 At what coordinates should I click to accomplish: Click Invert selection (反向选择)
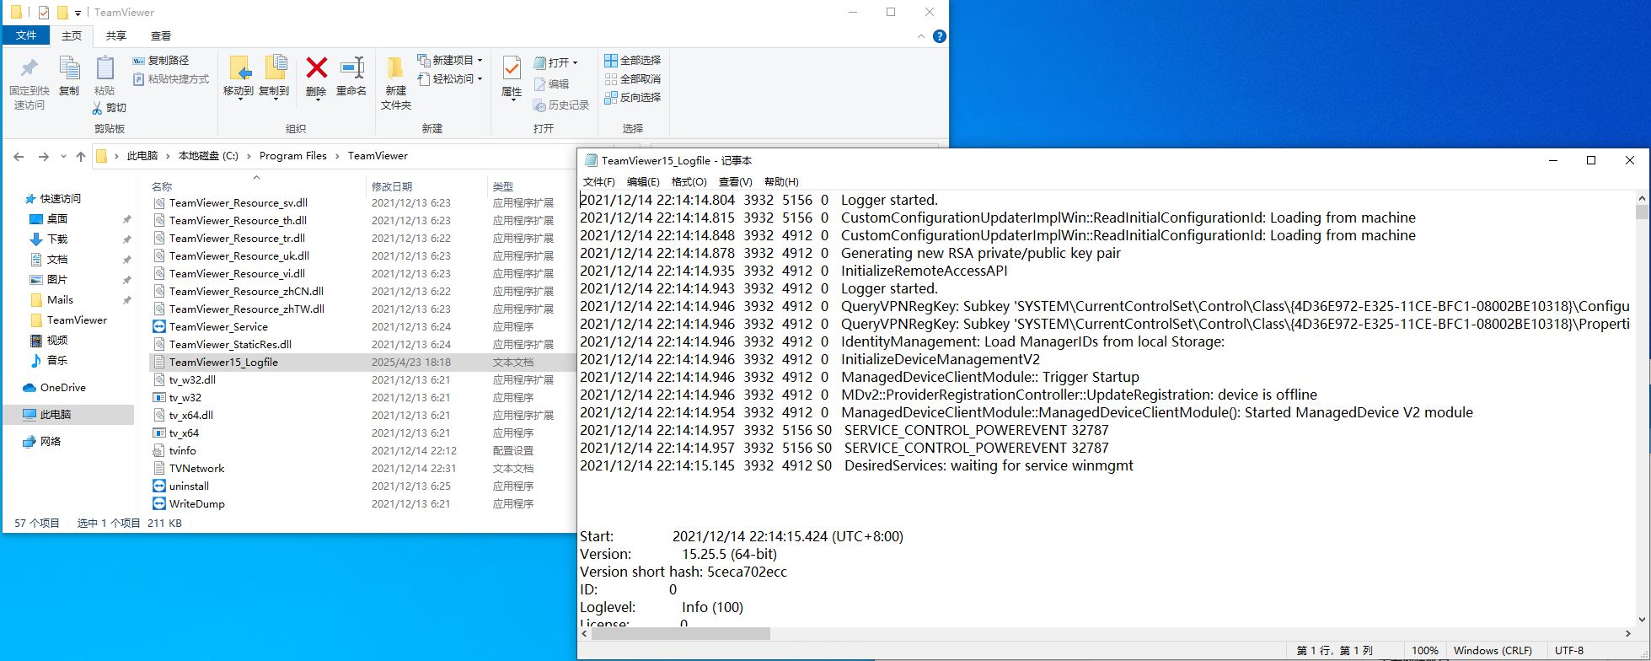coord(633,98)
